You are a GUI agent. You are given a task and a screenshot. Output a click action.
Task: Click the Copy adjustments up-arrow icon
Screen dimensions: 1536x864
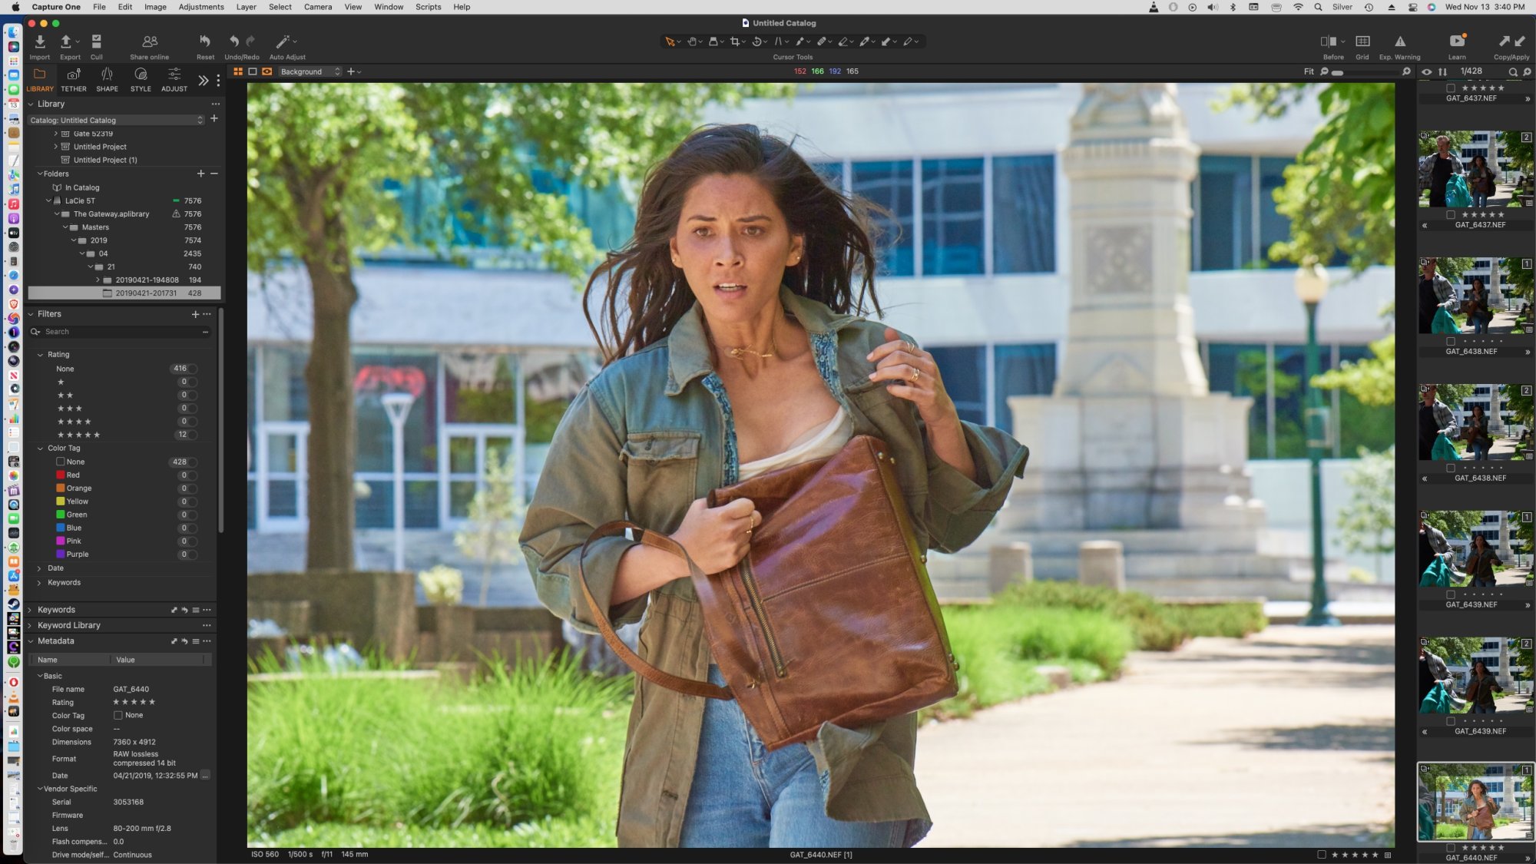point(1504,41)
